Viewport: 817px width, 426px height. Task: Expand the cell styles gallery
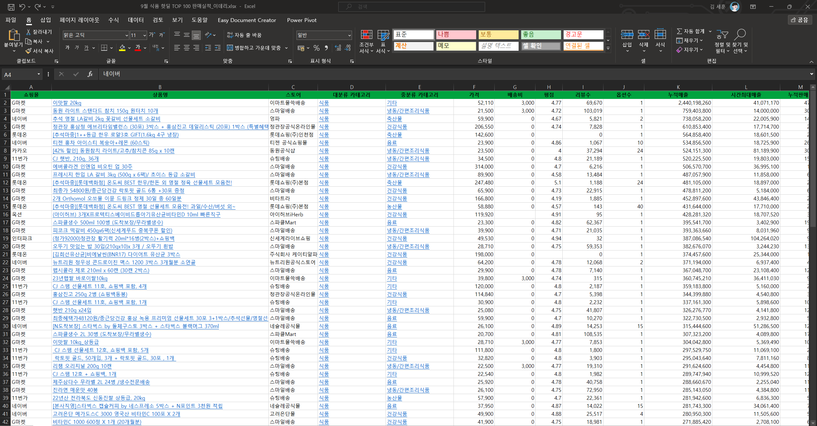(x=608, y=48)
